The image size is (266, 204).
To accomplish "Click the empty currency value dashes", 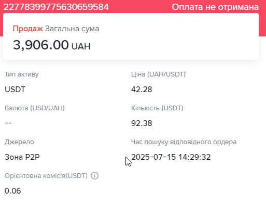I will [8, 123].
